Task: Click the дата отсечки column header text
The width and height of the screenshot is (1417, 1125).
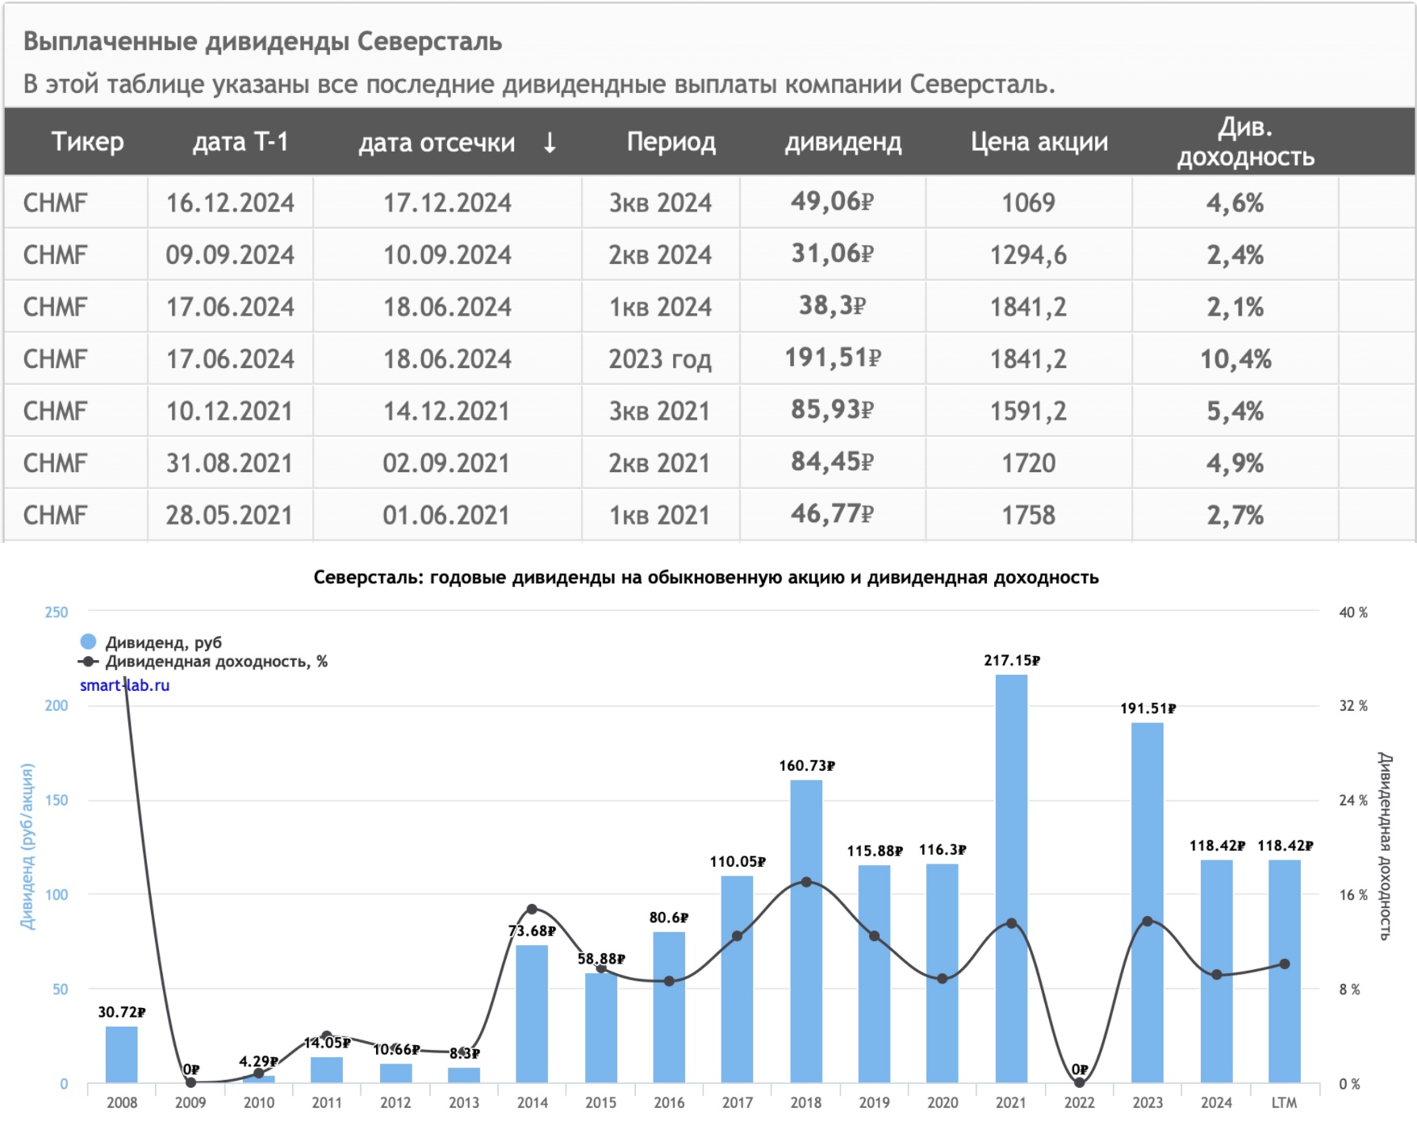Action: click(437, 143)
